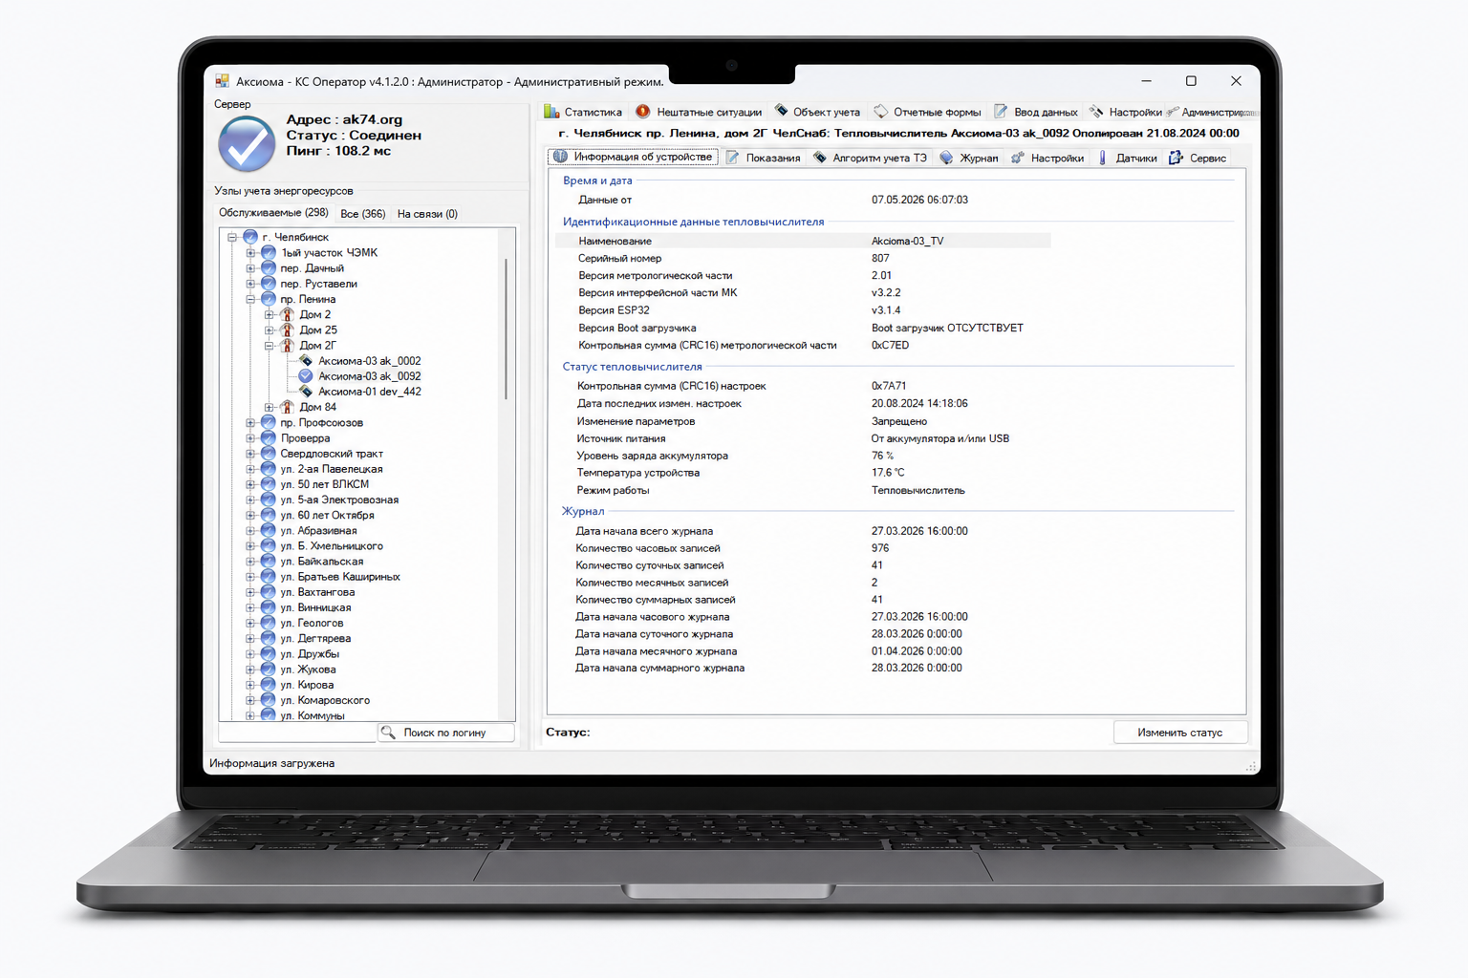Click the tree list vertical scrollbar thumb
This screenshot has width=1468, height=978.
(506, 328)
